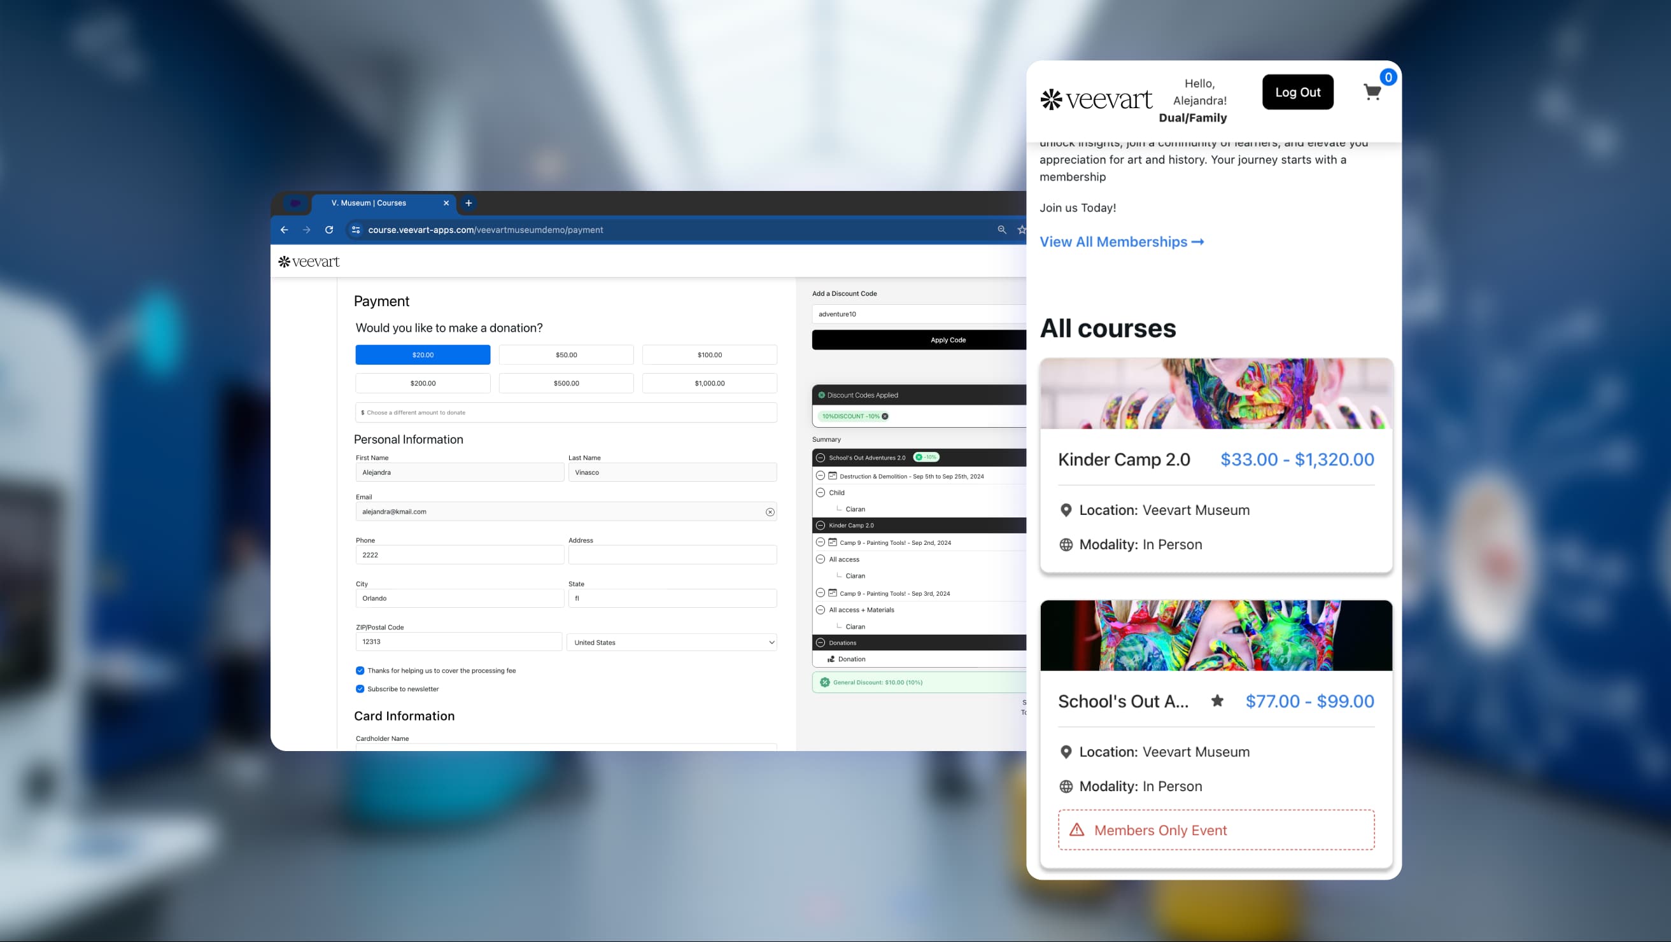Image resolution: width=1671 pixels, height=942 pixels.
Task: Click the warning triangle in Members Only Event notice
Action: [x=1076, y=830]
